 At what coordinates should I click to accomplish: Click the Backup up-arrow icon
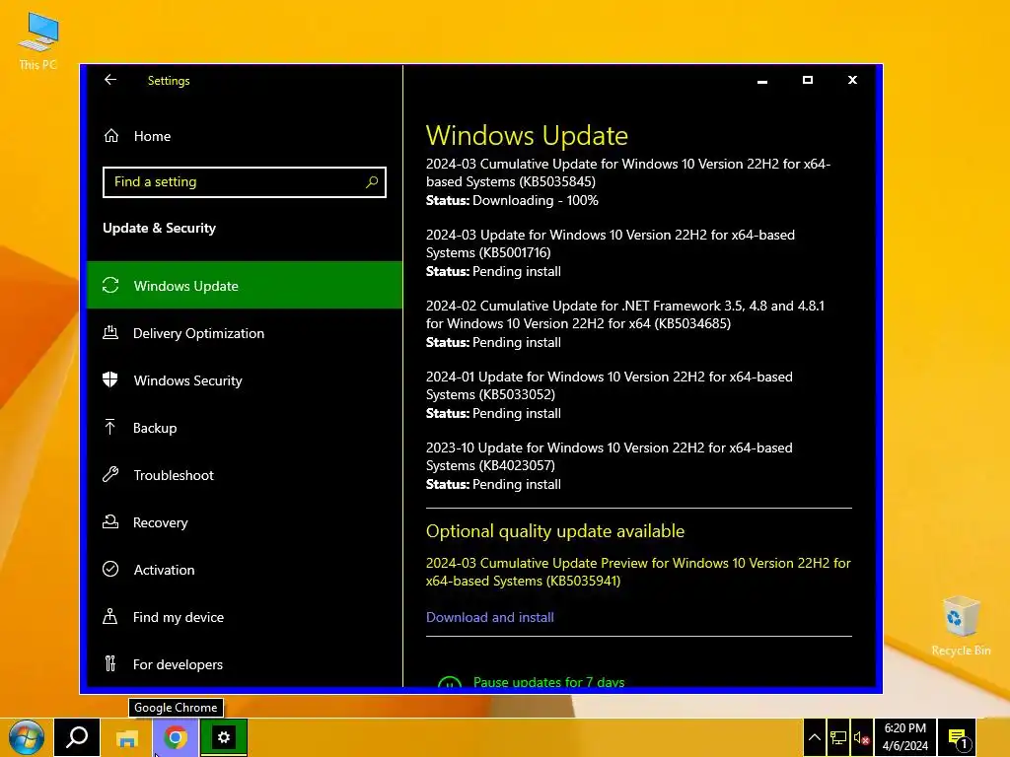tap(110, 428)
